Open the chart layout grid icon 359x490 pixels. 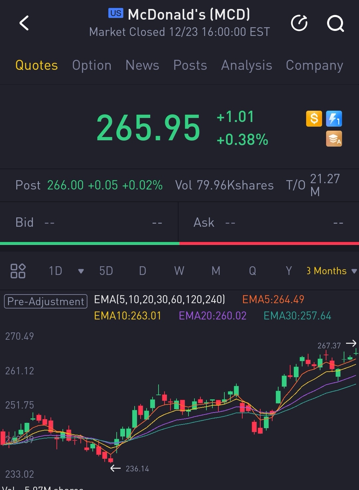[18, 271]
